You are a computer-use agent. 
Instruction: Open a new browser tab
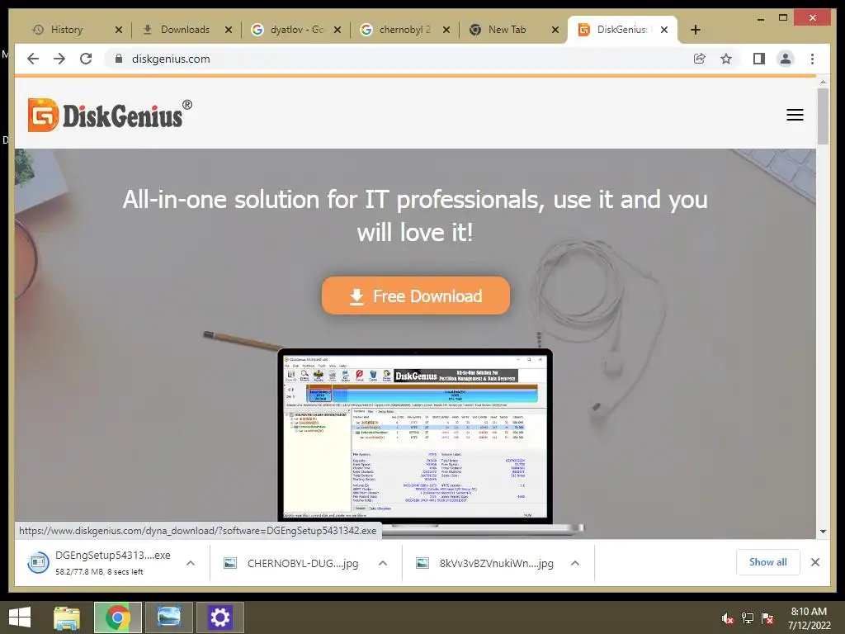[695, 30]
